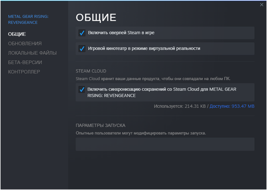Click the ПАРАМЕТРЫ ЗАПУСКА heading
This screenshot has width=267, height=190.
coord(100,125)
